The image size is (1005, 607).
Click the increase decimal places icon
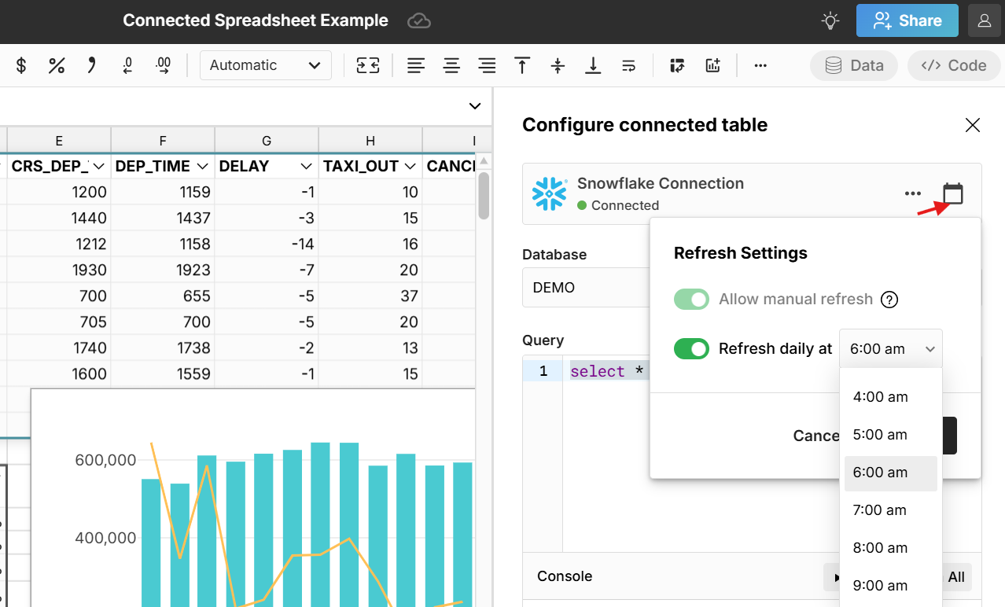coord(163,65)
